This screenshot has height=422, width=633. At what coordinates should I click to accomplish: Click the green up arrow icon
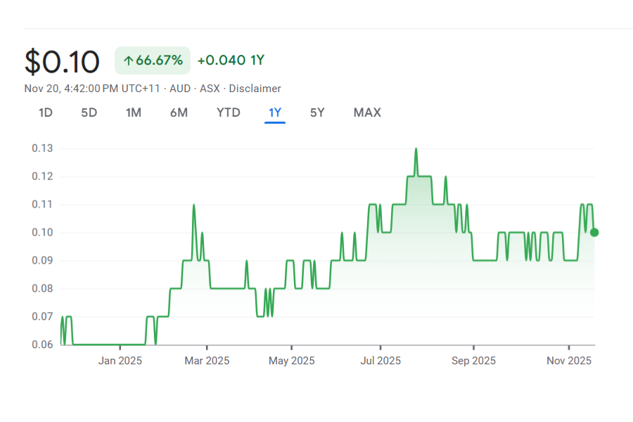(128, 60)
